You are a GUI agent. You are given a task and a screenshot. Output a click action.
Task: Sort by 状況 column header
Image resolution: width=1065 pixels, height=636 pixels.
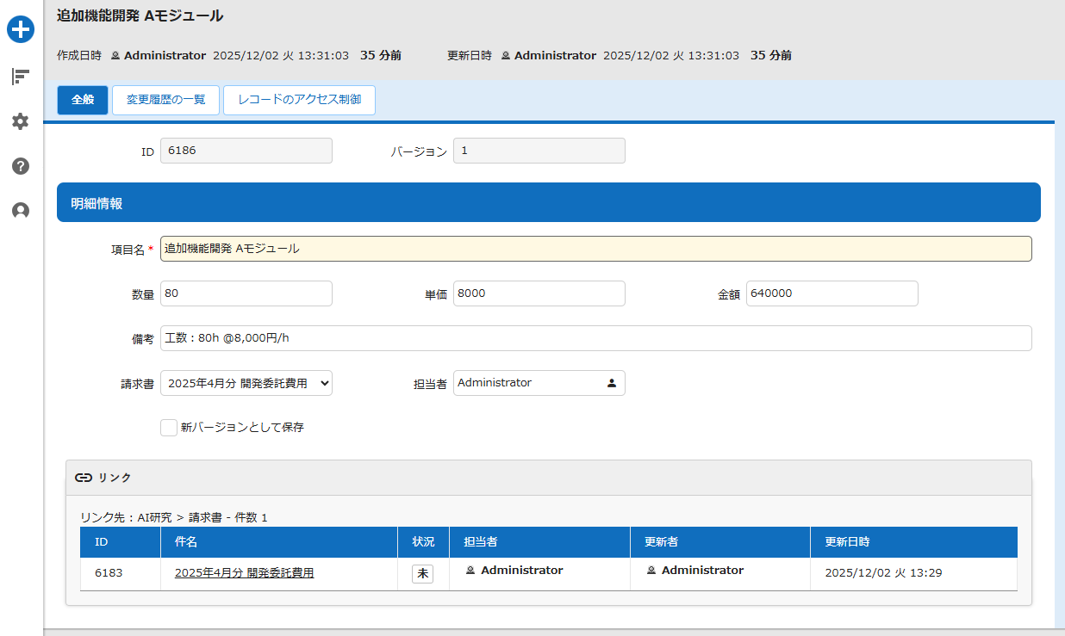point(423,542)
